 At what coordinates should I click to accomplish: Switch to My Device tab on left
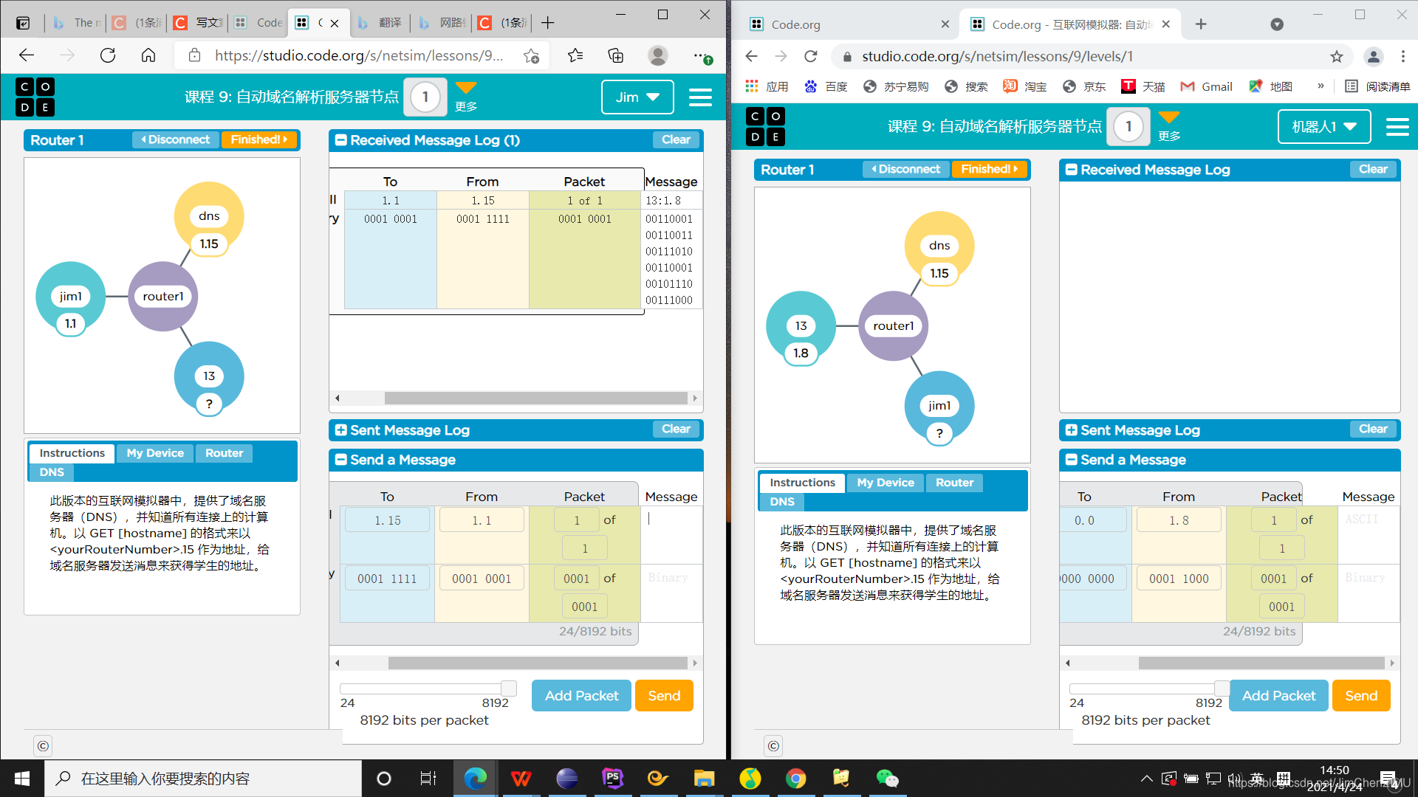(155, 453)
